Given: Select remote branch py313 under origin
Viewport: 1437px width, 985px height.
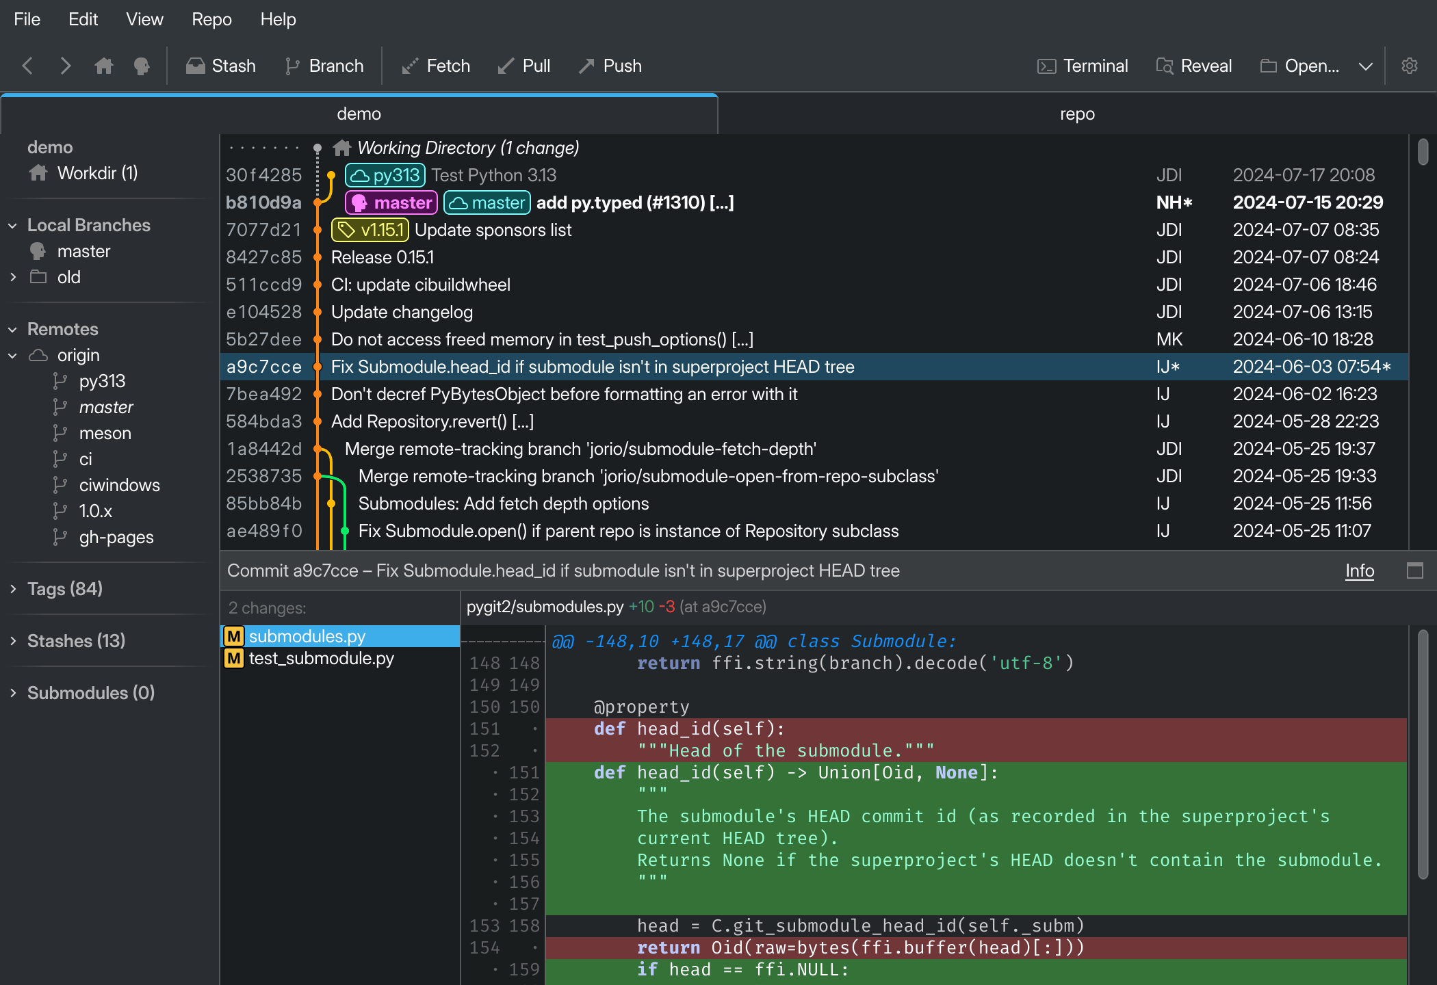Looking at the screenshot, I should (109, 381).
